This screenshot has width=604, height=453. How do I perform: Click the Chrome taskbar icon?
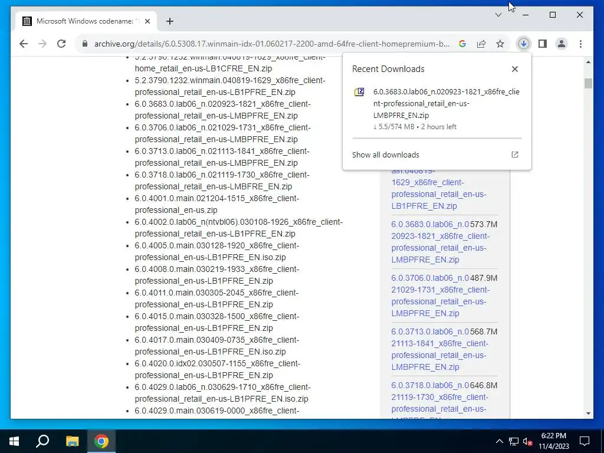(101, 441)
